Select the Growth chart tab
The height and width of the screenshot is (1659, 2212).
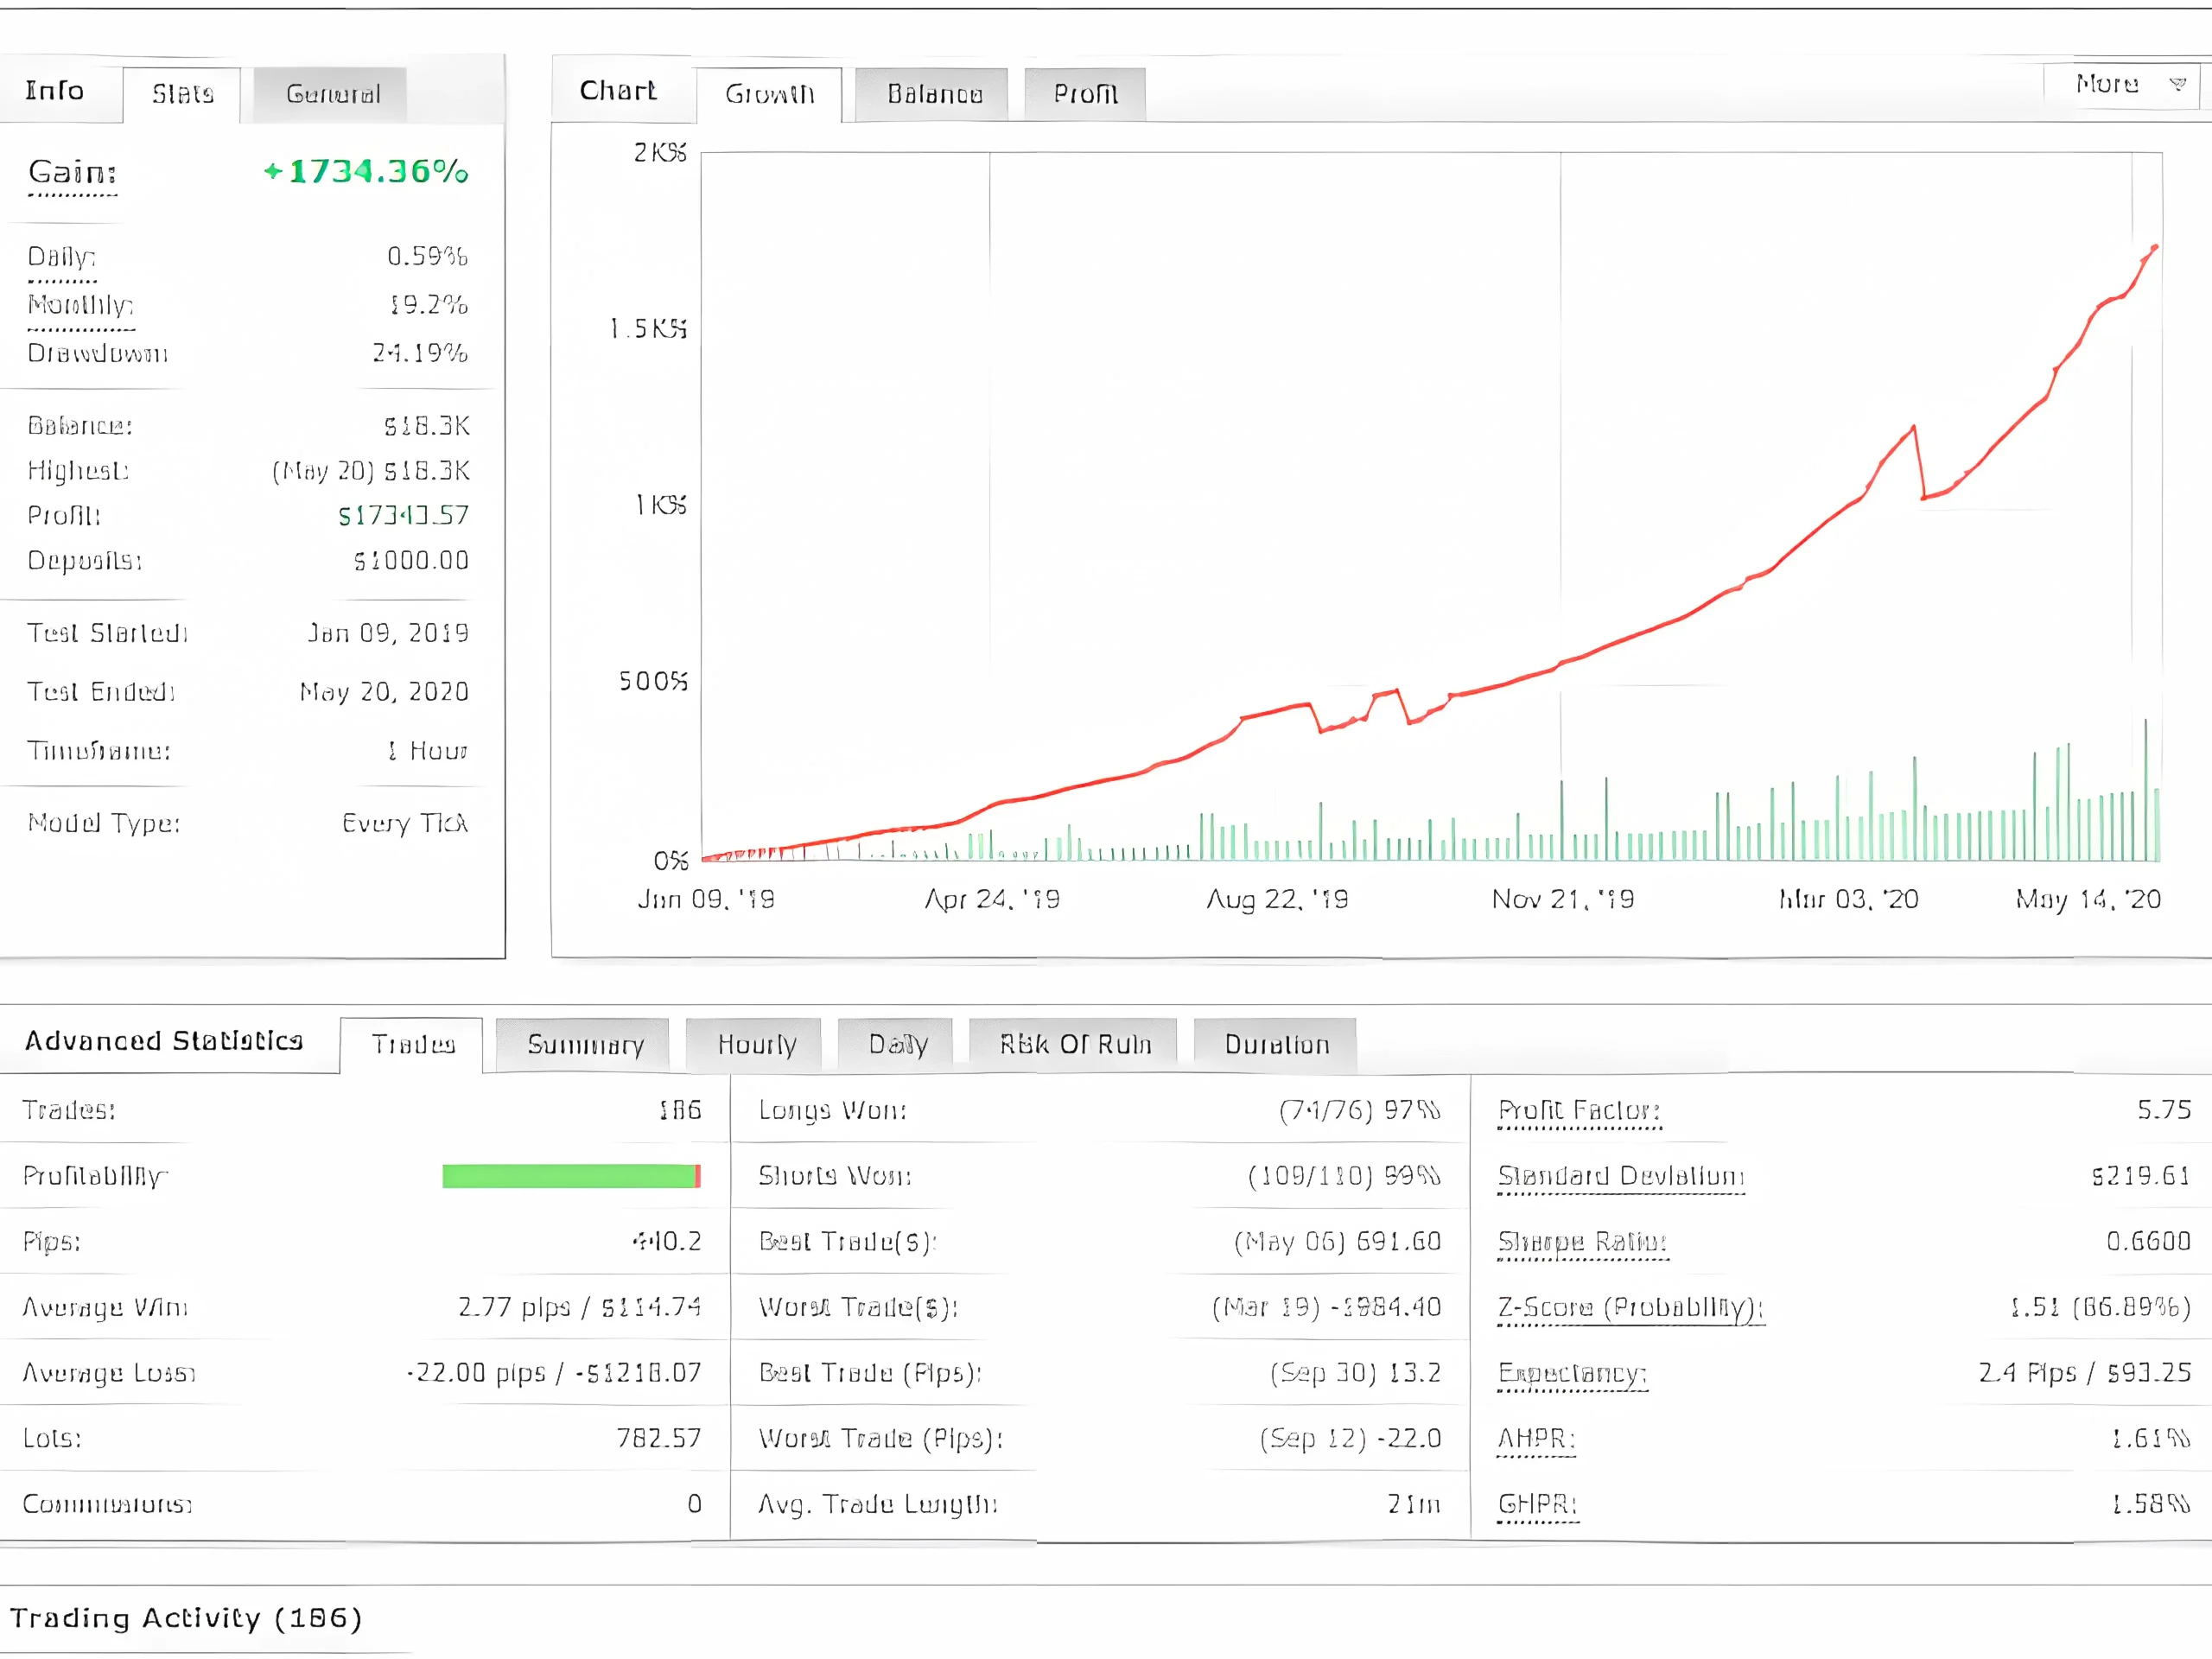(x=769, y=95)
